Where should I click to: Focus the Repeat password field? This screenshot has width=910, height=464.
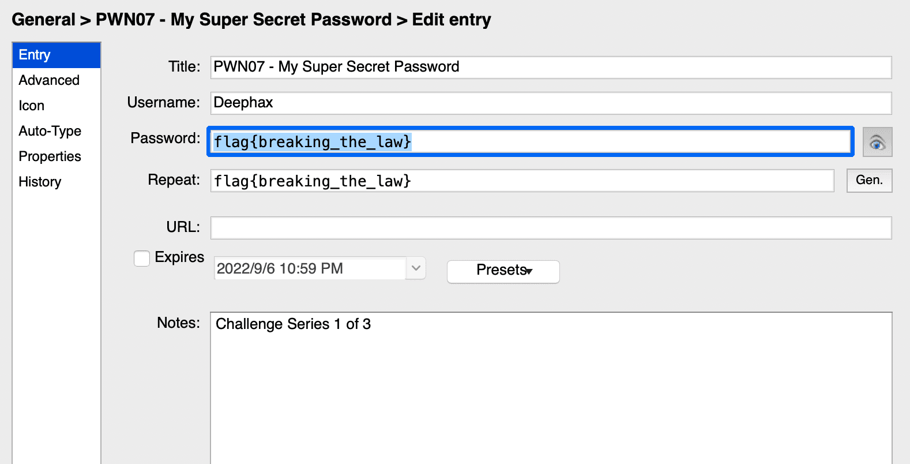coord(522,181)
